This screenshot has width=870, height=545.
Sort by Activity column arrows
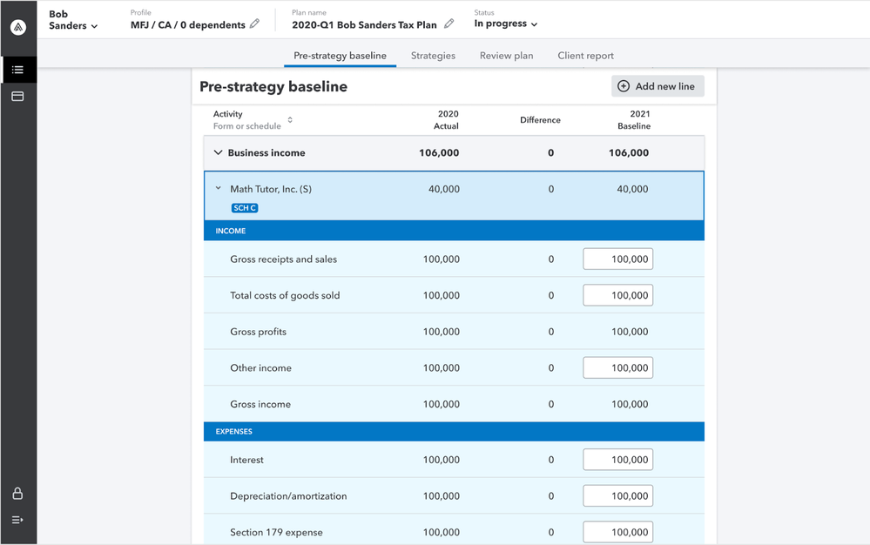point(290,120)
